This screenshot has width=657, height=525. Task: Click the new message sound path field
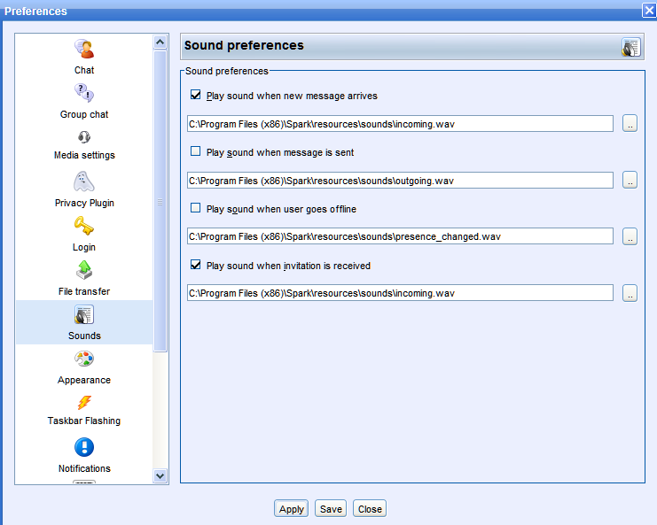pyautogui.click(x=400, y=124)
